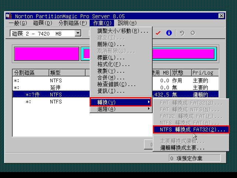Click the first magenta partition block

47,54
